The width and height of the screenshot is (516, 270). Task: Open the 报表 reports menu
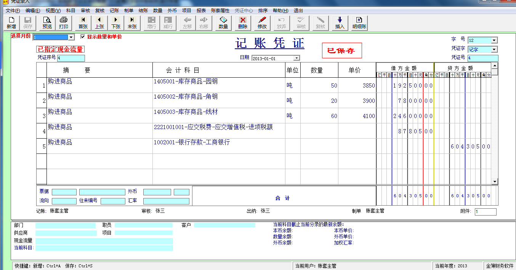pos(200,11)
